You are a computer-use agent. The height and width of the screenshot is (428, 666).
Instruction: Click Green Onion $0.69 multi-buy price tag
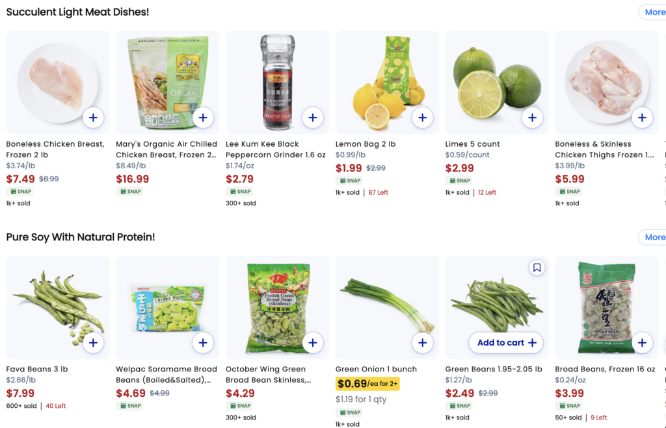[x=367, y=384]
